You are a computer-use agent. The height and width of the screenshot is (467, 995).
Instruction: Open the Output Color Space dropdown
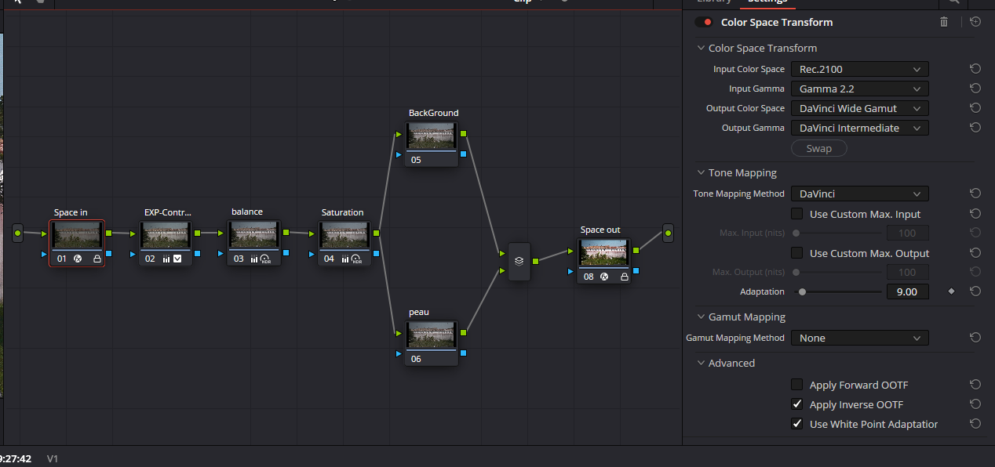point(859,109)
